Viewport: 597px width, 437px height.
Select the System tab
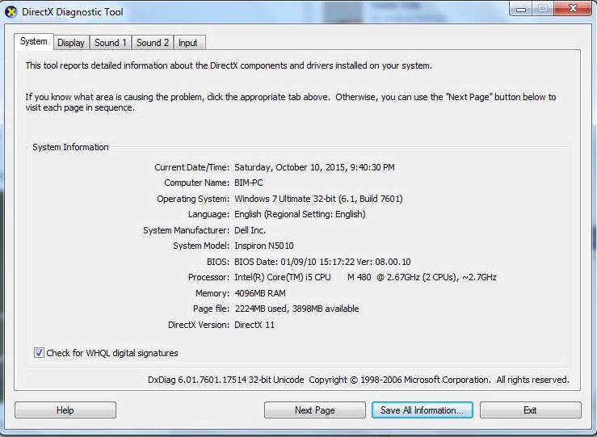tap(34, 41)
